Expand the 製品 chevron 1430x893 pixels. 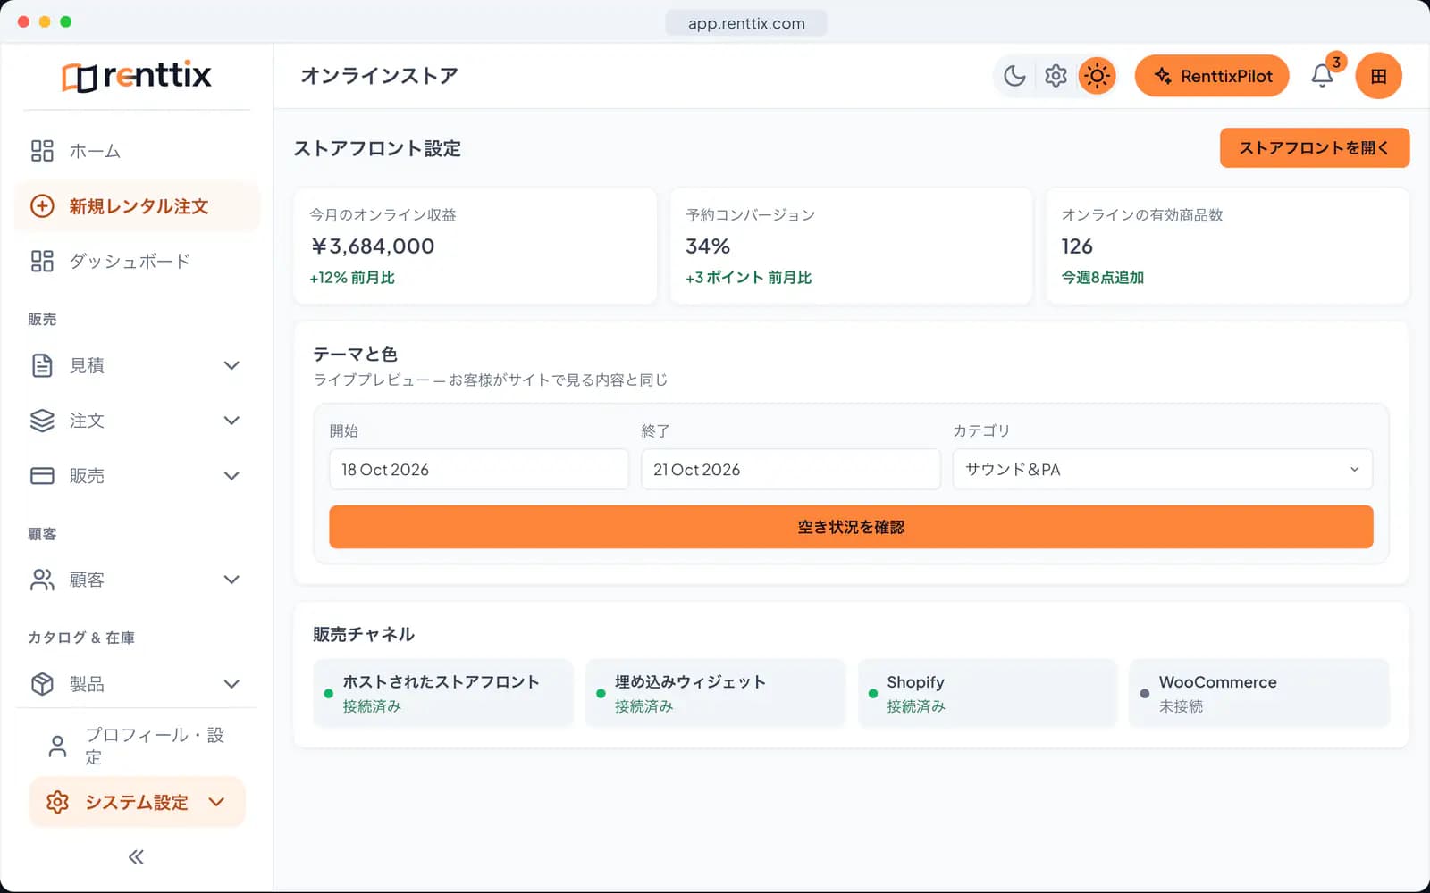click(231, 684)
